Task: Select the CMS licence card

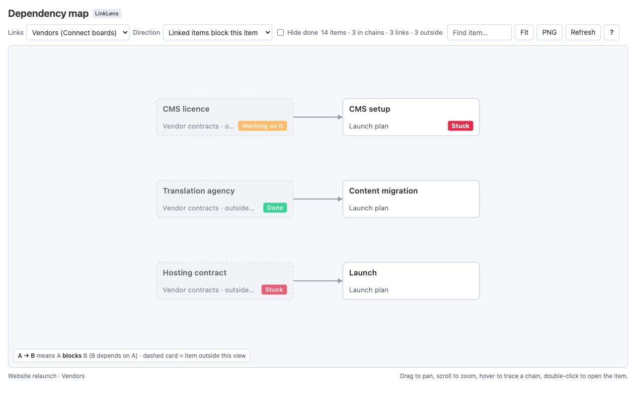Action: [225, 117]
